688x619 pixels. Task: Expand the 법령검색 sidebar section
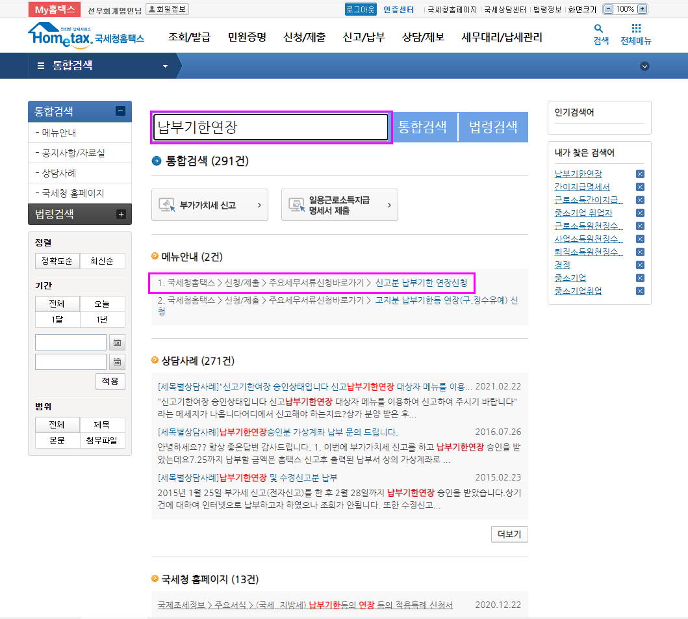click(120, 215)
